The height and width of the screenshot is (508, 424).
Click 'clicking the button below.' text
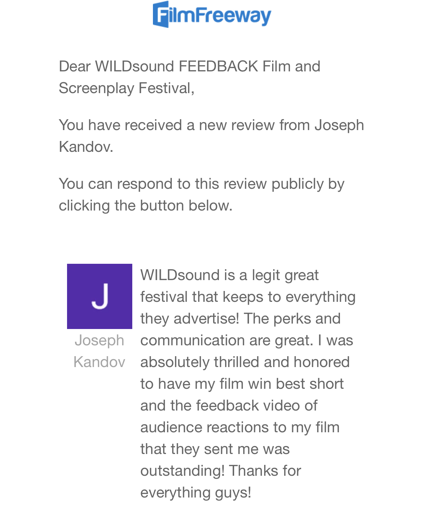(x=145, y=205)
